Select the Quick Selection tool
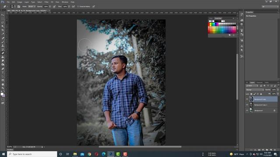The width and height of the screenshot is (280, 157). (x=3, y=26)
